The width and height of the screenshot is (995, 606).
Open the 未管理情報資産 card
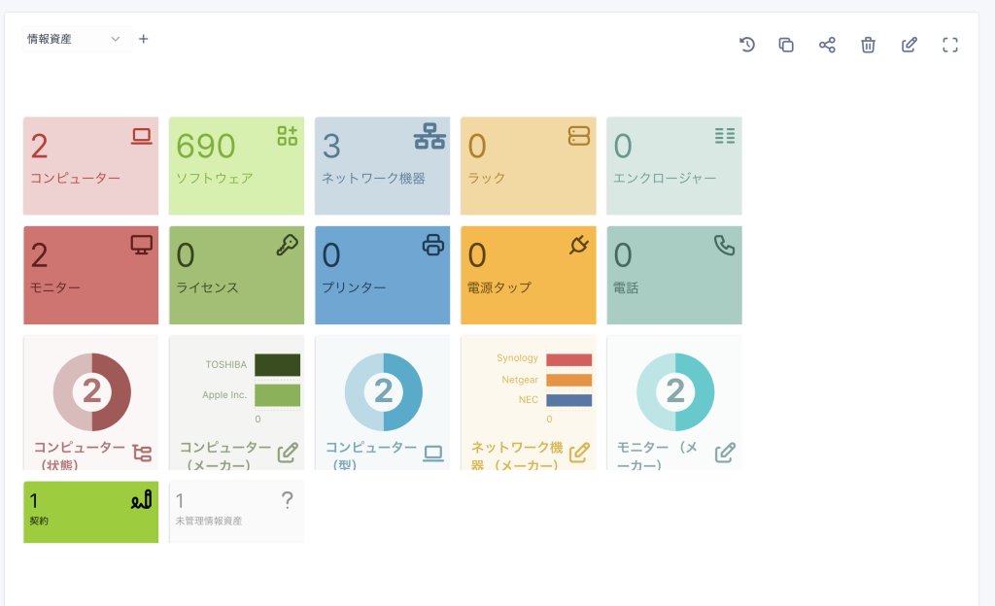point(236,511)
